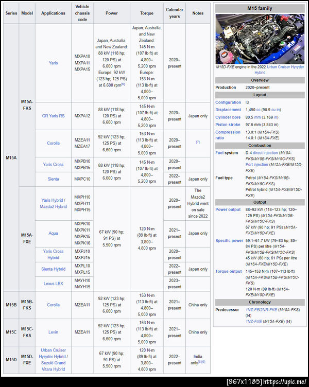Screen dimensions: 309x387
Task: Open the Lexus LBX link
Action: [53, 284]
